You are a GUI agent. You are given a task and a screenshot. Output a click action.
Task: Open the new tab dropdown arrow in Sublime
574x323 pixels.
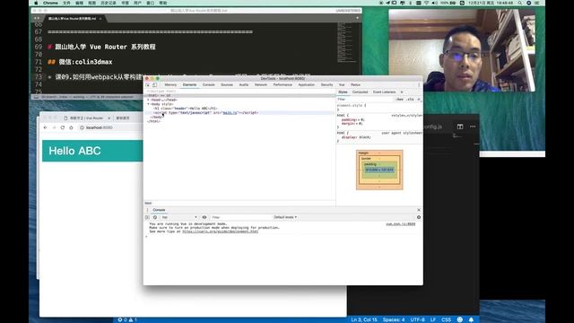click(x=357, y=18)
